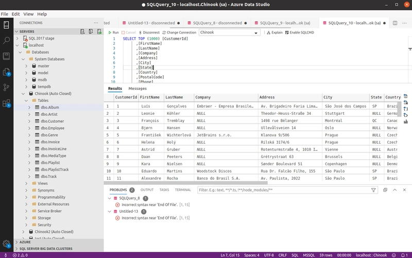Screen dimensions: 412x258
Task: Click the Disconnect button in query toolbar
Action: pyautogui.click(x=149, y=32)
